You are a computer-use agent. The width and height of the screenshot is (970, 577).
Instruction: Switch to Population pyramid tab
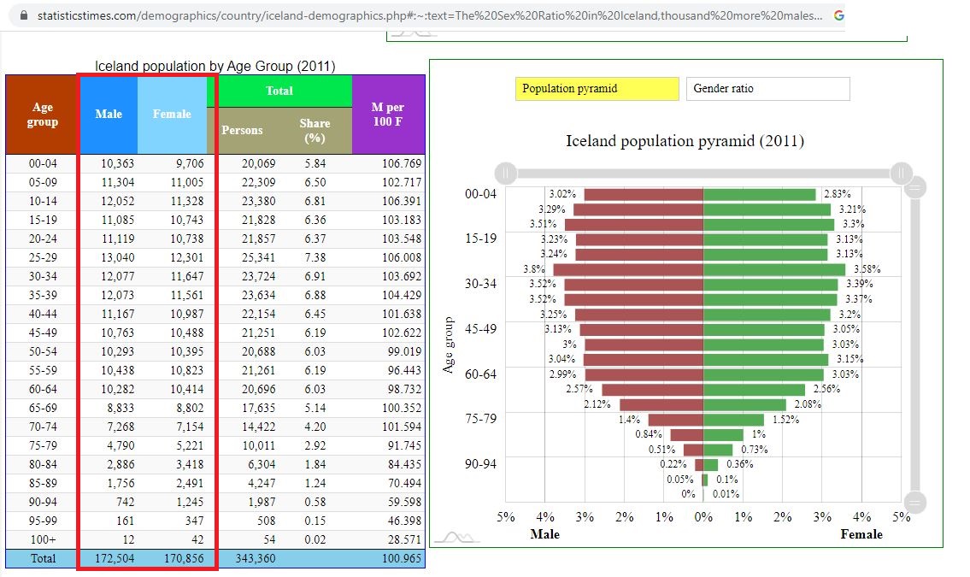(x=597, y=88)
